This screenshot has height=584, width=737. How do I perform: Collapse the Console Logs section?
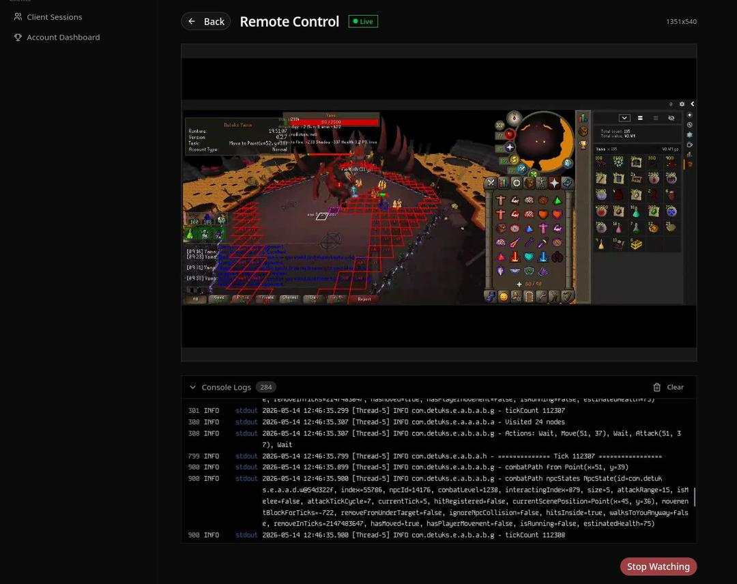[x=192, y=387]
